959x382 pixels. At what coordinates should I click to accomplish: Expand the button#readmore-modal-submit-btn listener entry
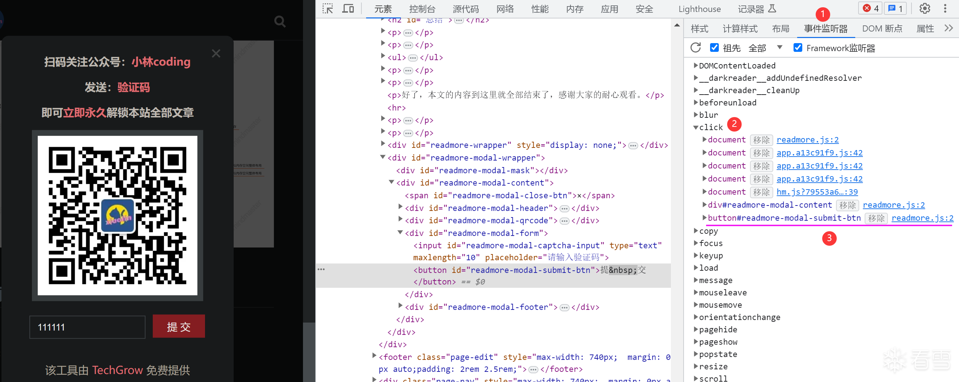(704, 217)
